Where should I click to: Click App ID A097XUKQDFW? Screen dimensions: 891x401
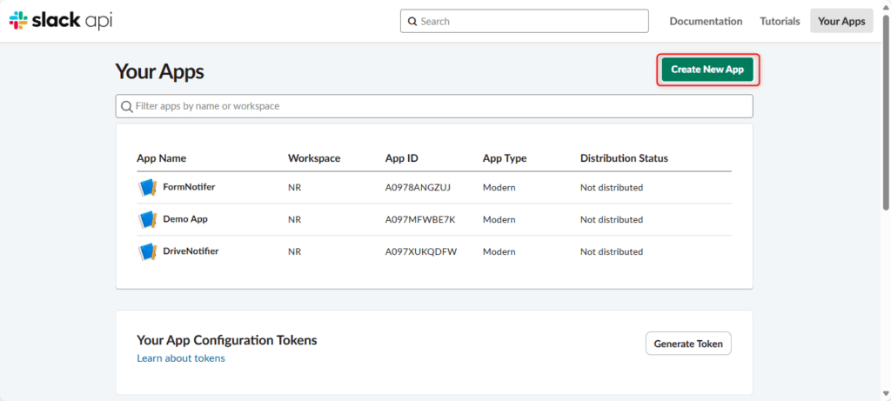(x=421, y=251)
